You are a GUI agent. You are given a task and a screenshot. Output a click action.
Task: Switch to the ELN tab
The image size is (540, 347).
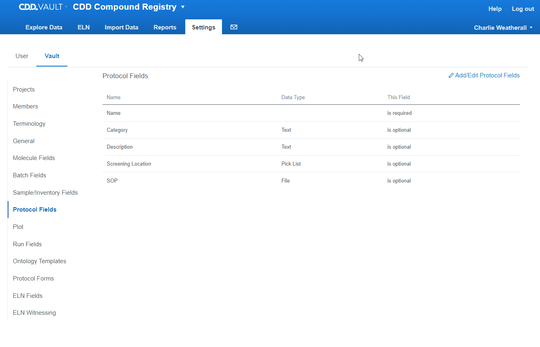click(x=84, y=27)
